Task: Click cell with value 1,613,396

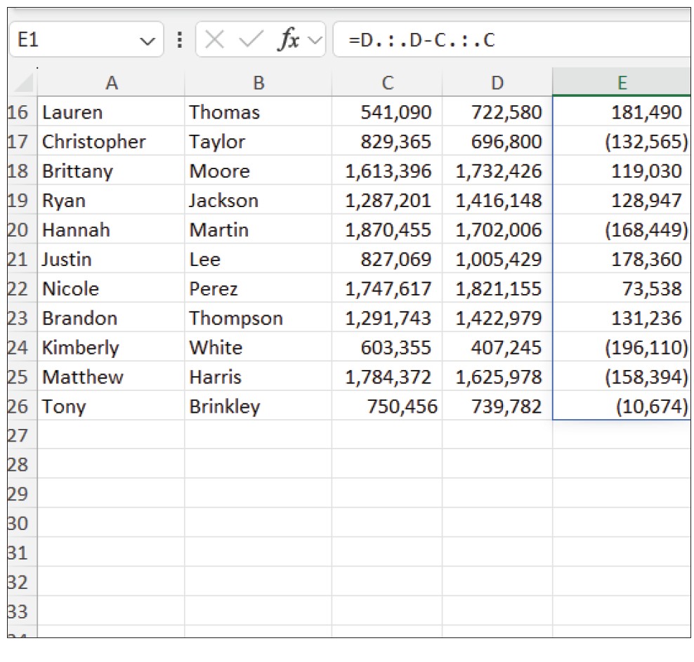Action: click(x=388, y=171)
